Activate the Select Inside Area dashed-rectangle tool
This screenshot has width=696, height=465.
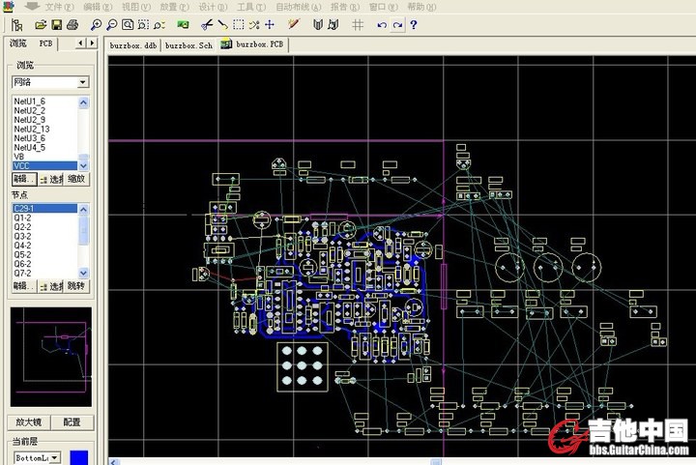click(239, 25)
